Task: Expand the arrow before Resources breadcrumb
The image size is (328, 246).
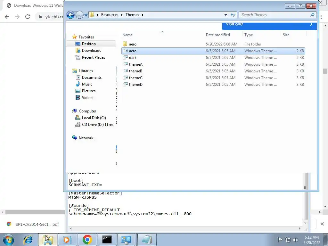Action: (97, 15)
